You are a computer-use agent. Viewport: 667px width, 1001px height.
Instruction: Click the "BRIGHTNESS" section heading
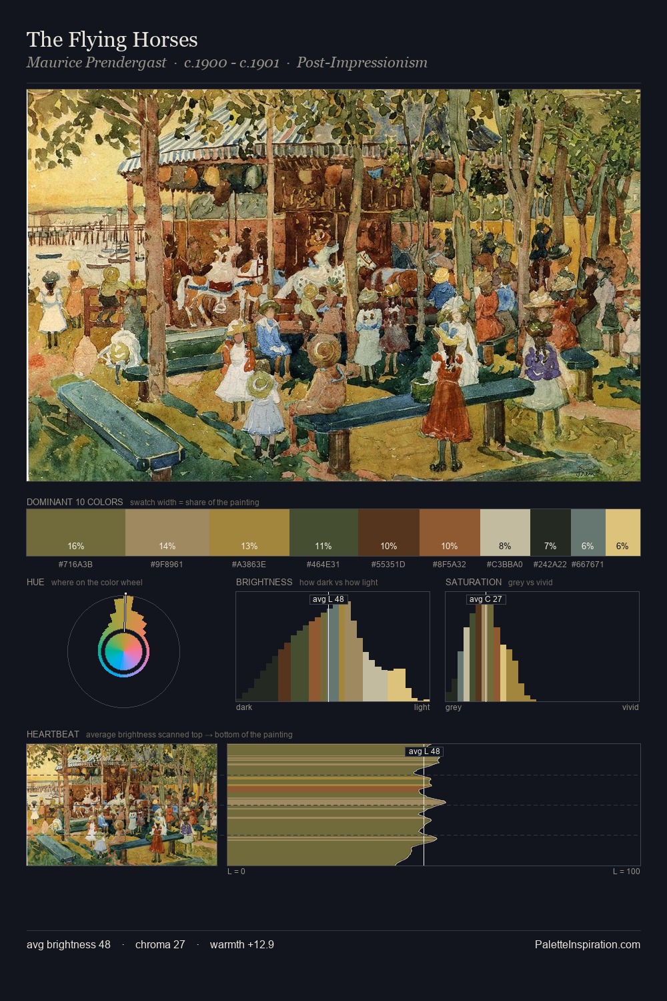coord(264,582)
